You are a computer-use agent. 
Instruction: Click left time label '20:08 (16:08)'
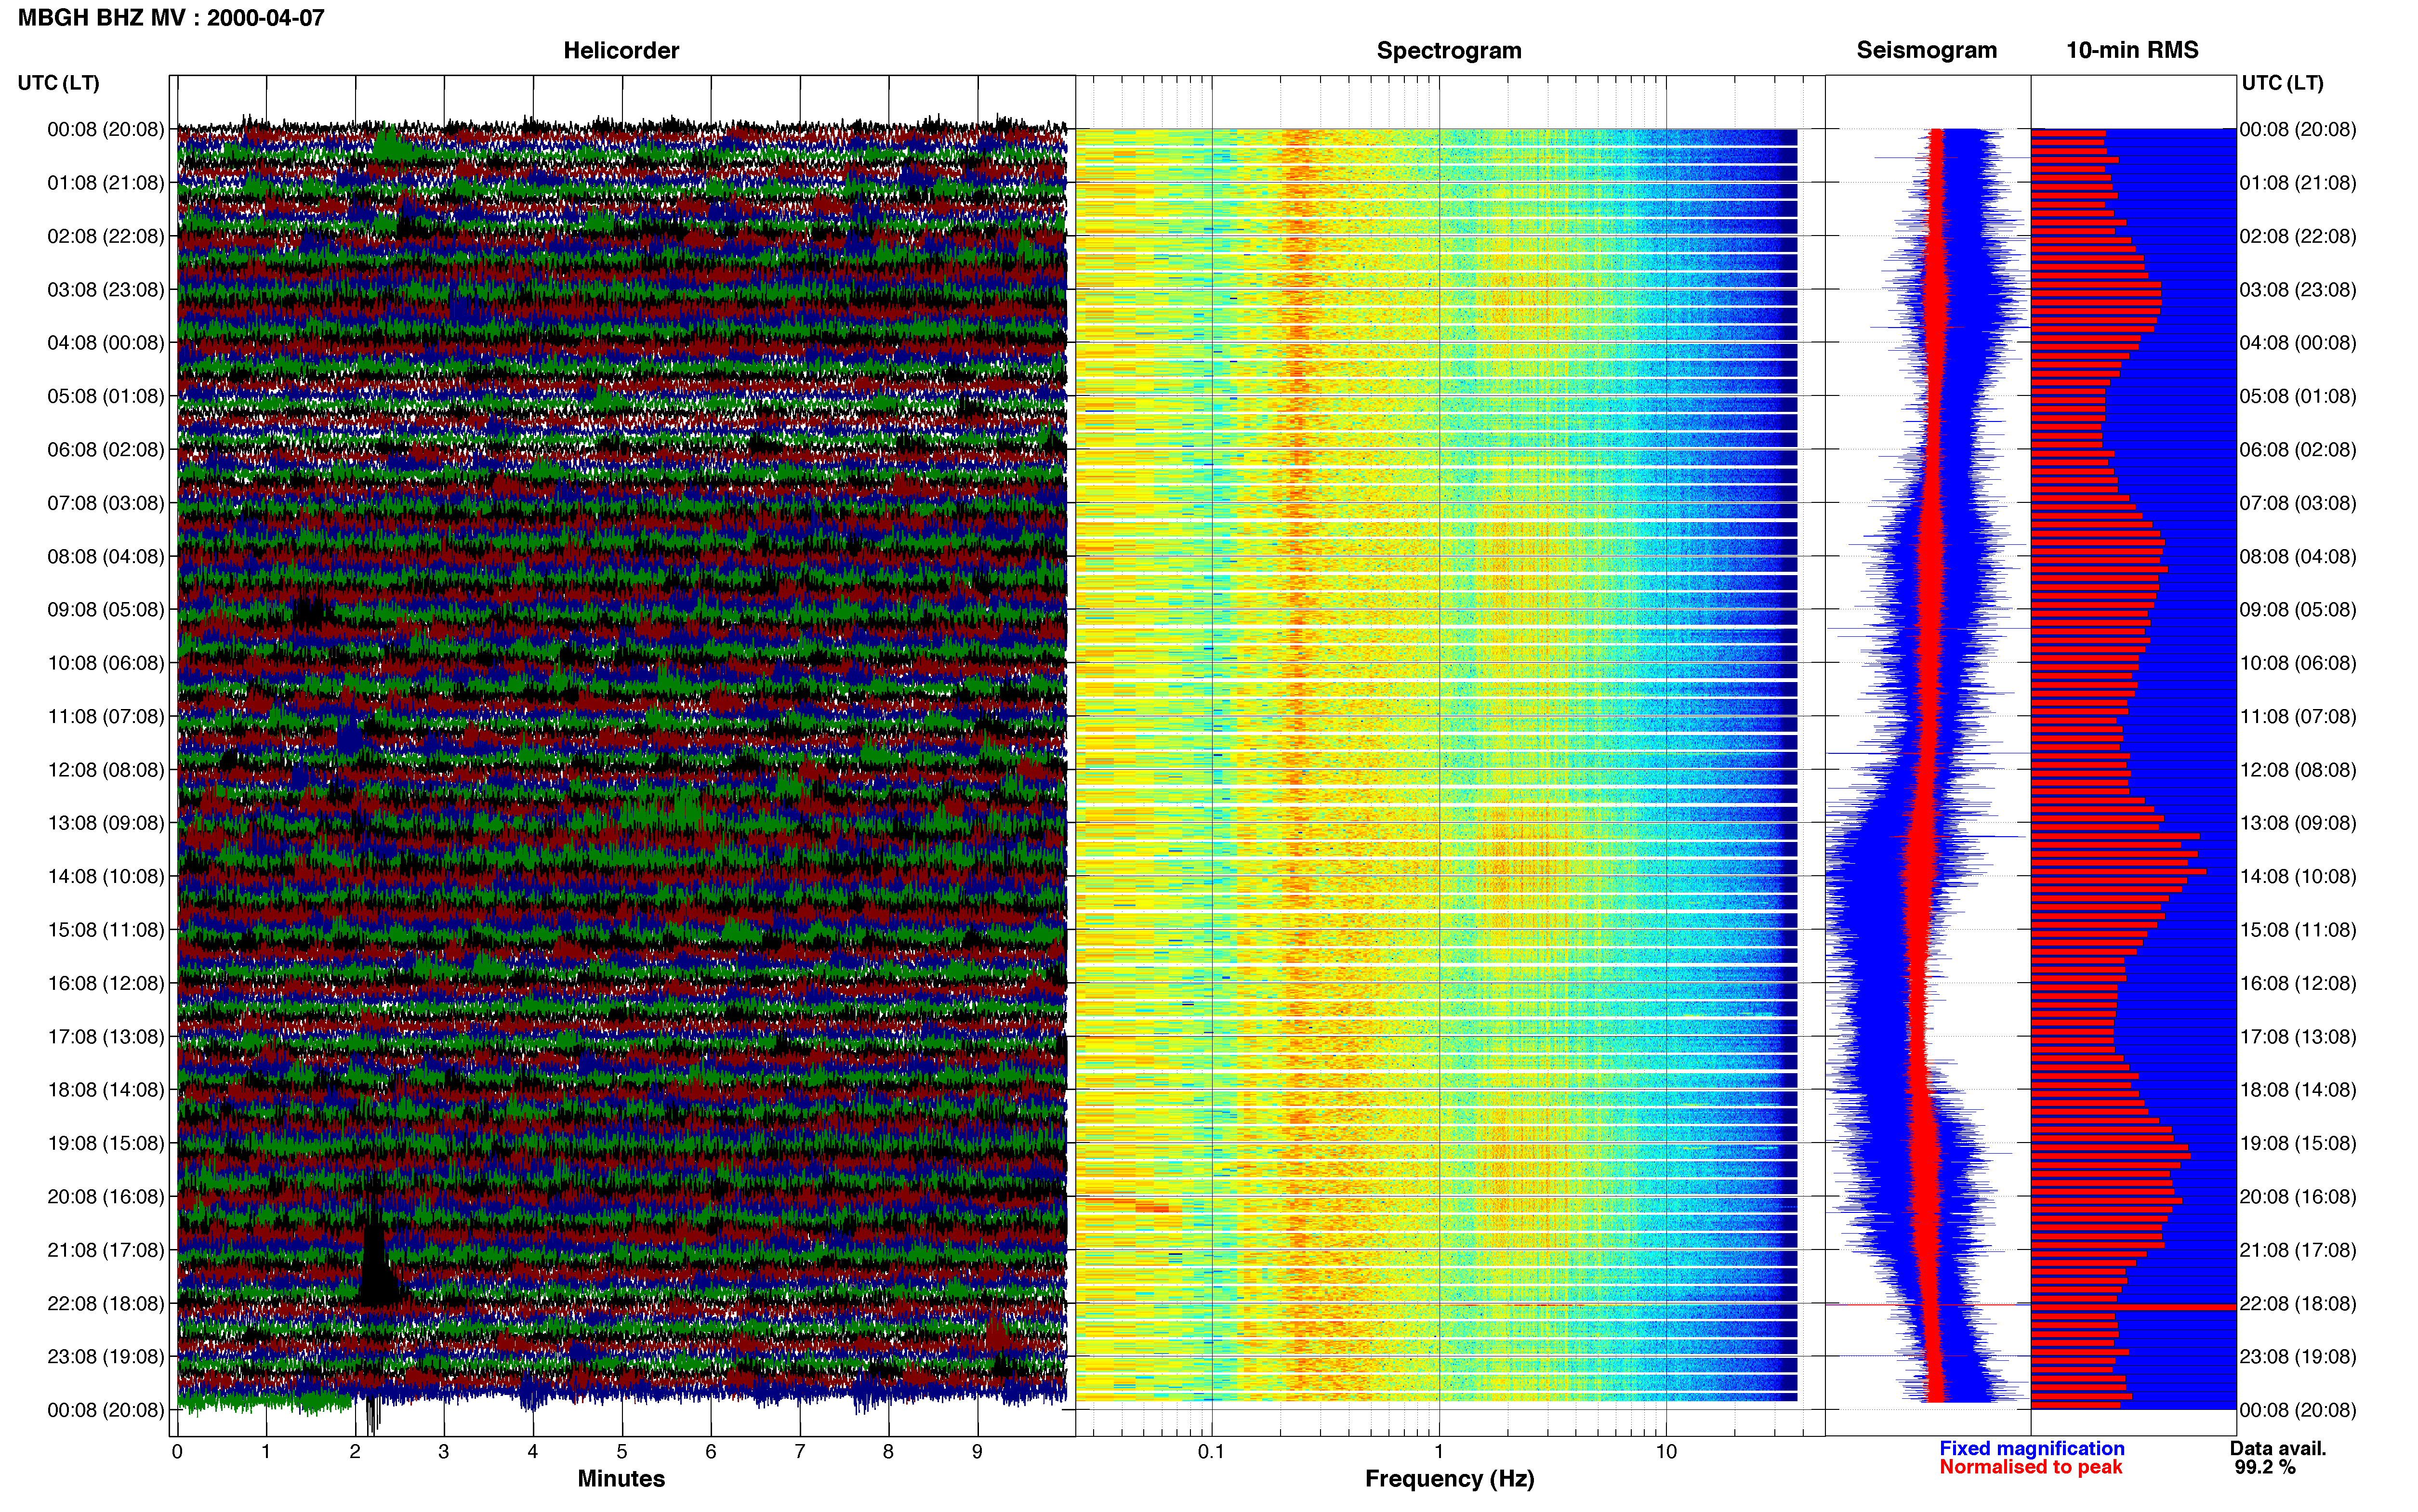(x=106, y=1197)
